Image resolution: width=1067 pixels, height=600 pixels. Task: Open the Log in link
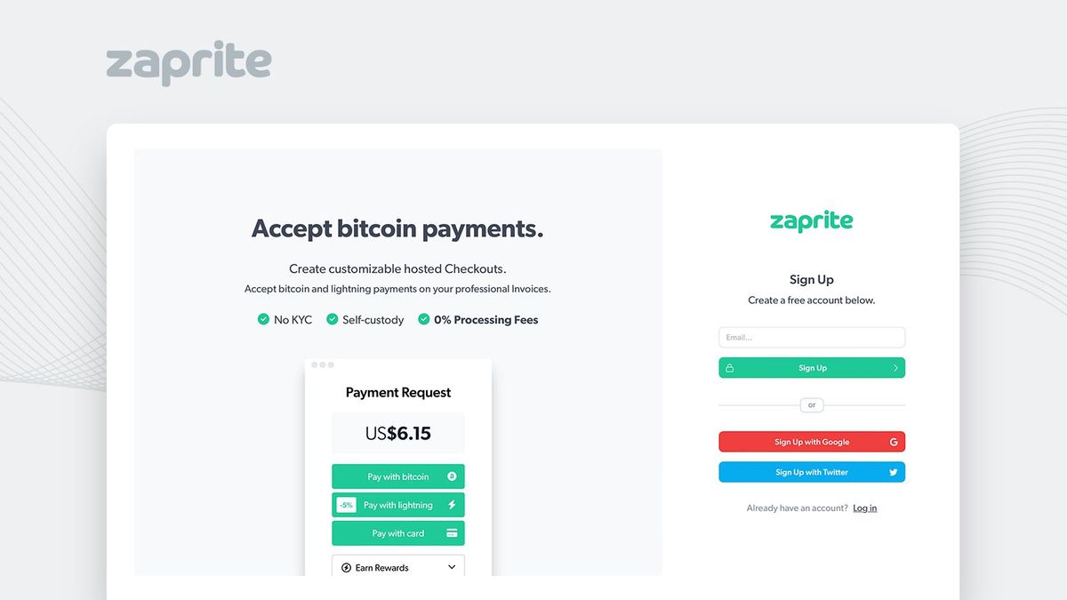tap(865, 508)
